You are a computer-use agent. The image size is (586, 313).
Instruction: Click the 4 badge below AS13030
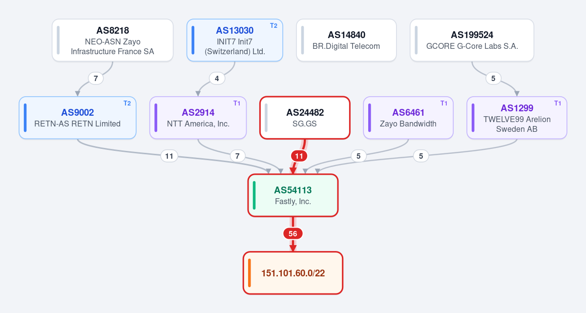pos(217,78)
